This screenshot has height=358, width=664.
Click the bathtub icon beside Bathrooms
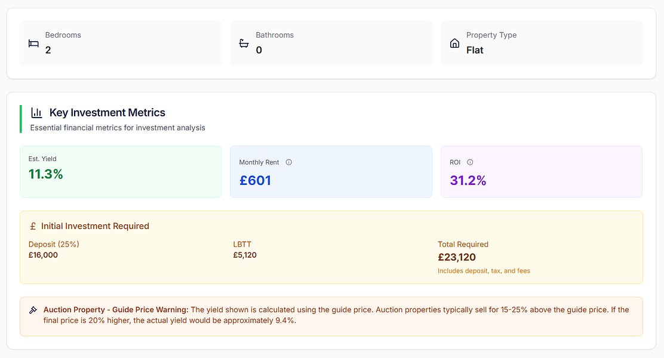tap(244, 44)
